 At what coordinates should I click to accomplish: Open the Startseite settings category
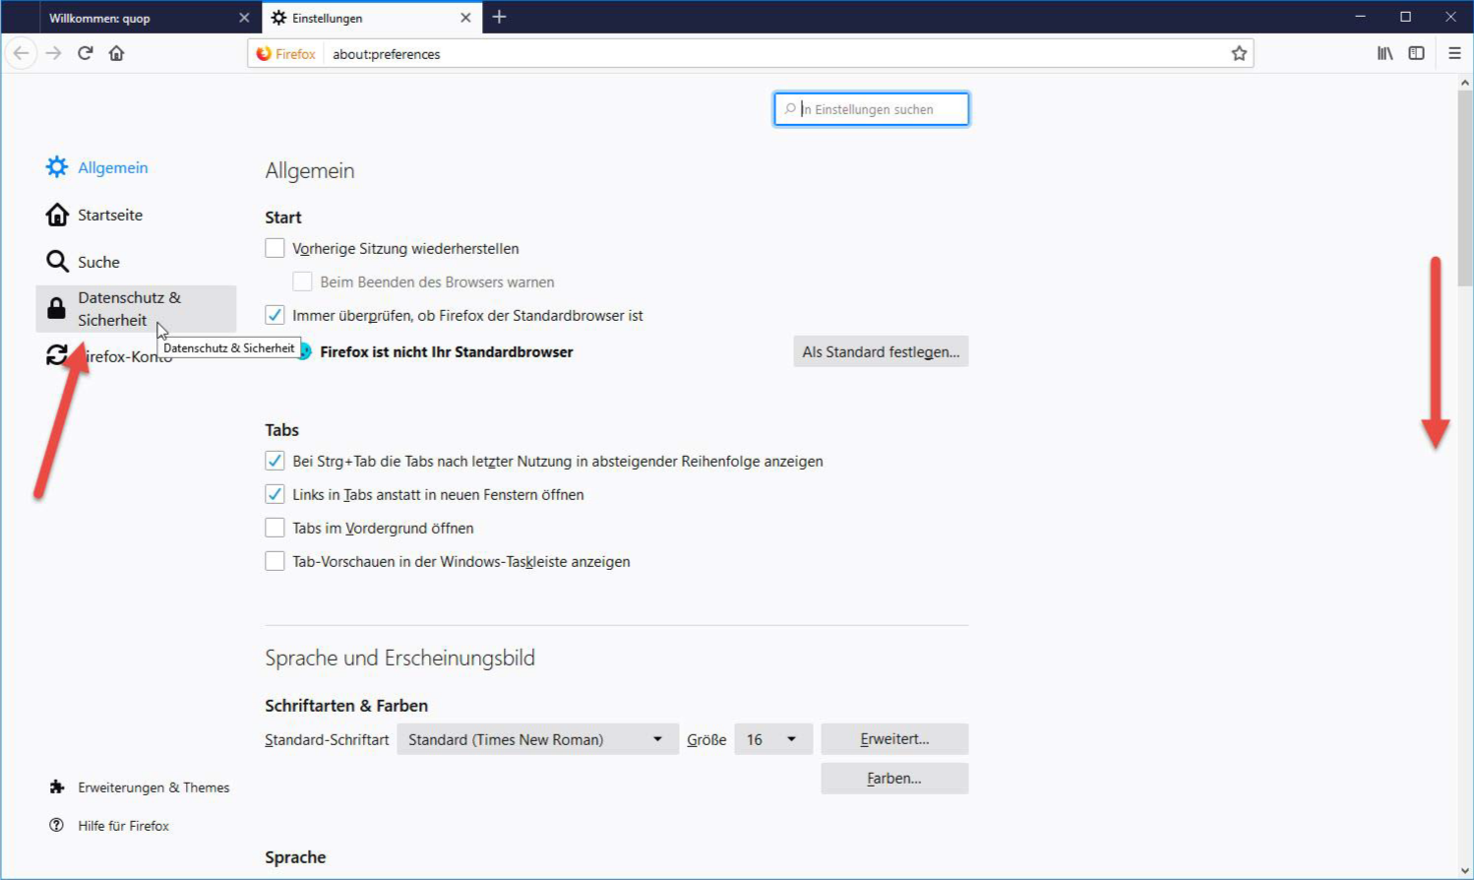136,215
